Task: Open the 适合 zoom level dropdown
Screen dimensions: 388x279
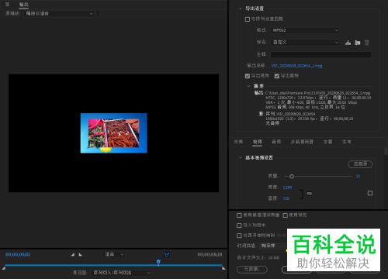Action: tap(114, 254)
